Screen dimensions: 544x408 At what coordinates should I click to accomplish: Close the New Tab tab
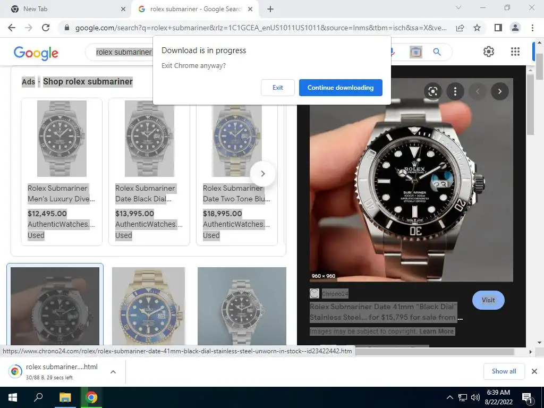123,9
